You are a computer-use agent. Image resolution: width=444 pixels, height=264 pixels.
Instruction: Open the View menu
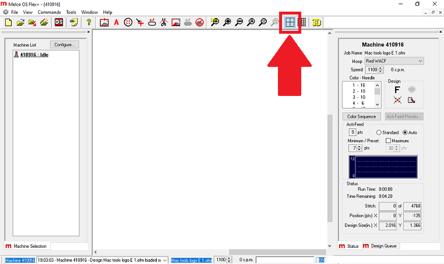pos(28,12)
